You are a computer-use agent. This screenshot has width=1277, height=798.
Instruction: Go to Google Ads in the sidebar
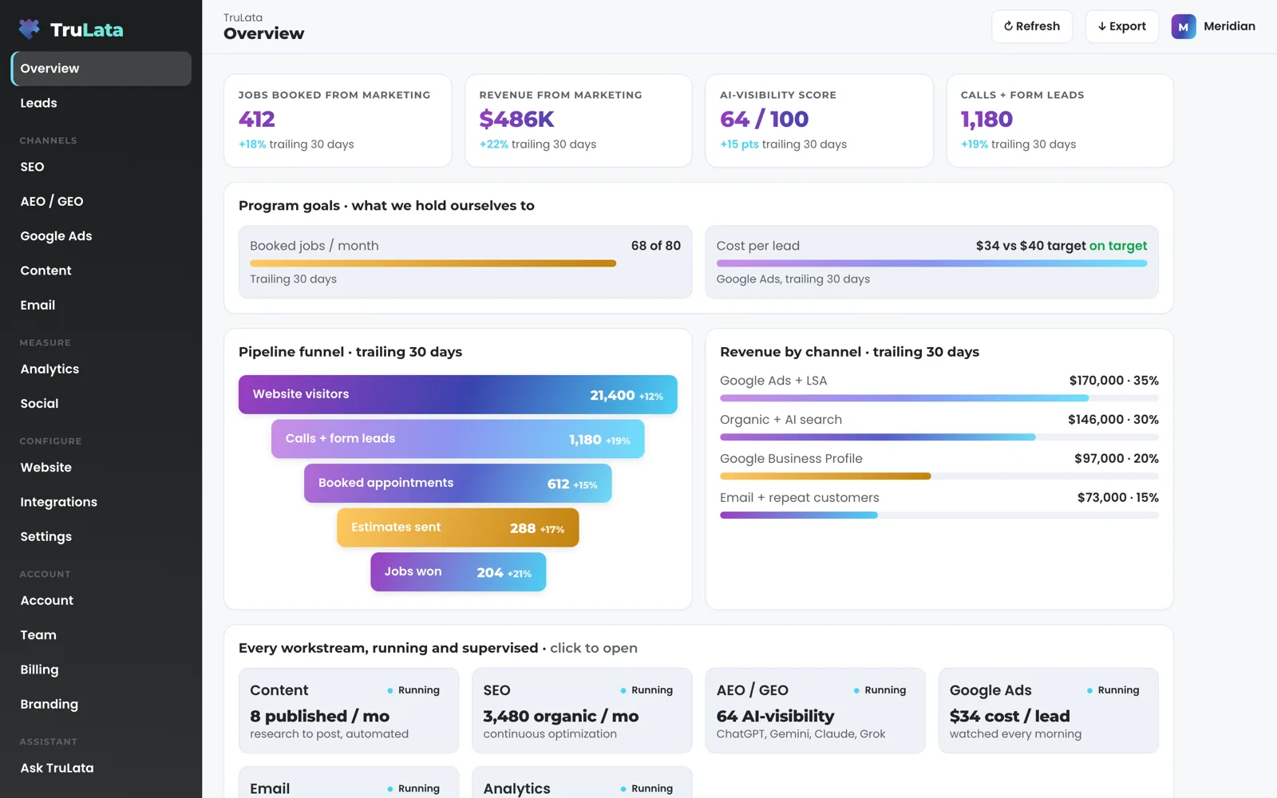101,236
